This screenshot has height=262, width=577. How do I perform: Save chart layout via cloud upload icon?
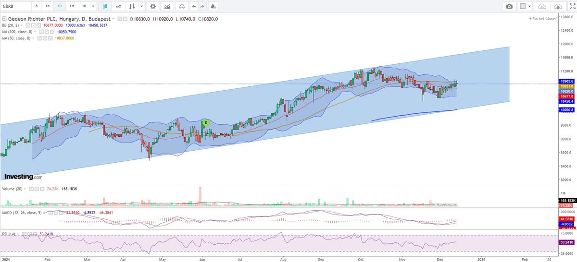(558, 6)
